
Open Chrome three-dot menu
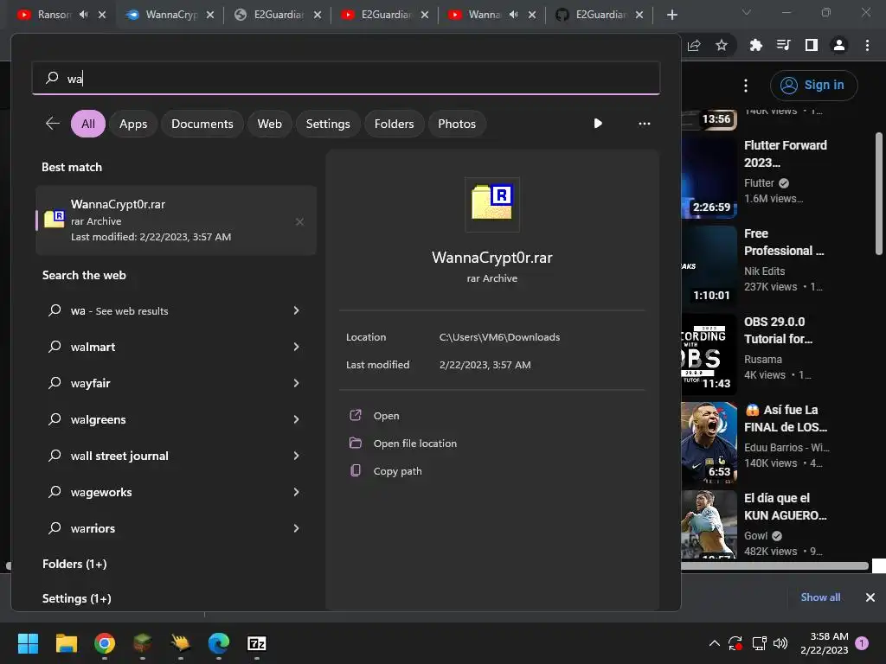[867, 45]
